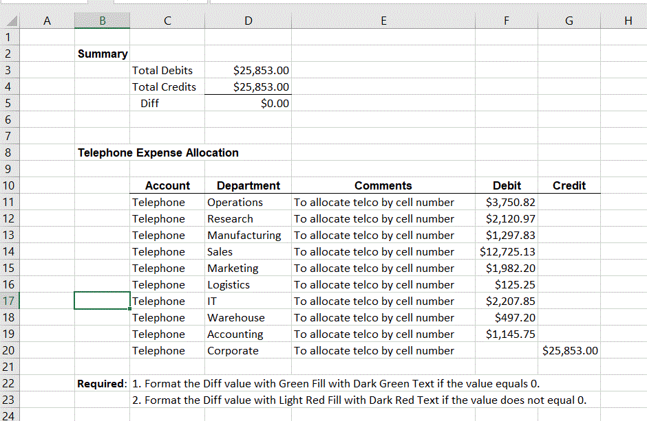Screen dimensions: 647x421
Task: Click the Telephone account cell in Operations row
Action: click(167, 202)
